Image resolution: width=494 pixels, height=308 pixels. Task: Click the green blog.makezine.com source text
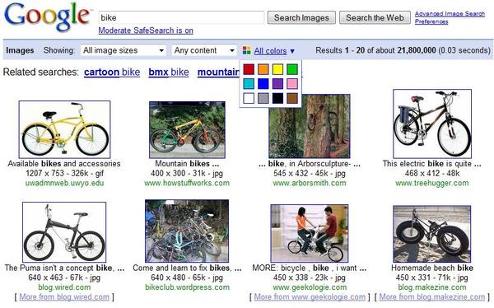(x=432, y=287)
